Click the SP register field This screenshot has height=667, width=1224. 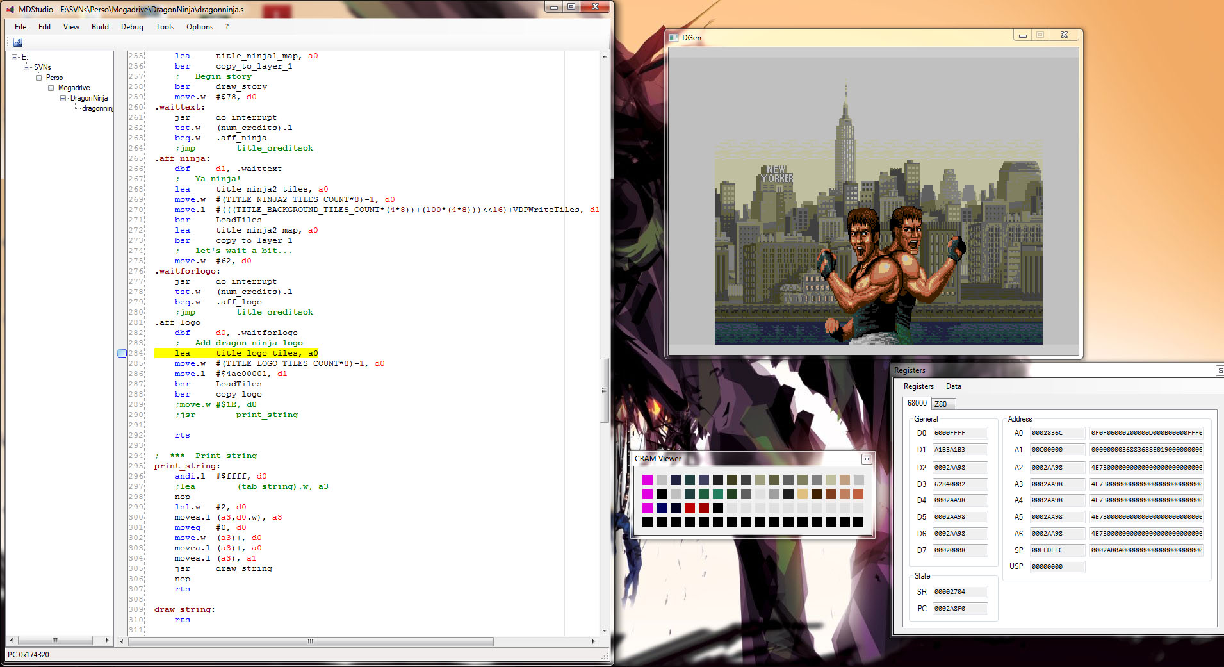point(1057,550)
